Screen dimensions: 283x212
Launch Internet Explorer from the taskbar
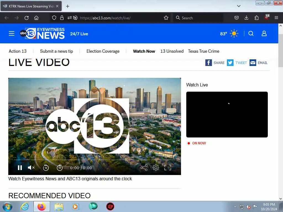click(x=25, y=206)
